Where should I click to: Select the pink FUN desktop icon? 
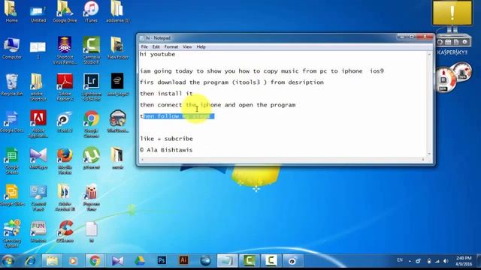(38, 232)
